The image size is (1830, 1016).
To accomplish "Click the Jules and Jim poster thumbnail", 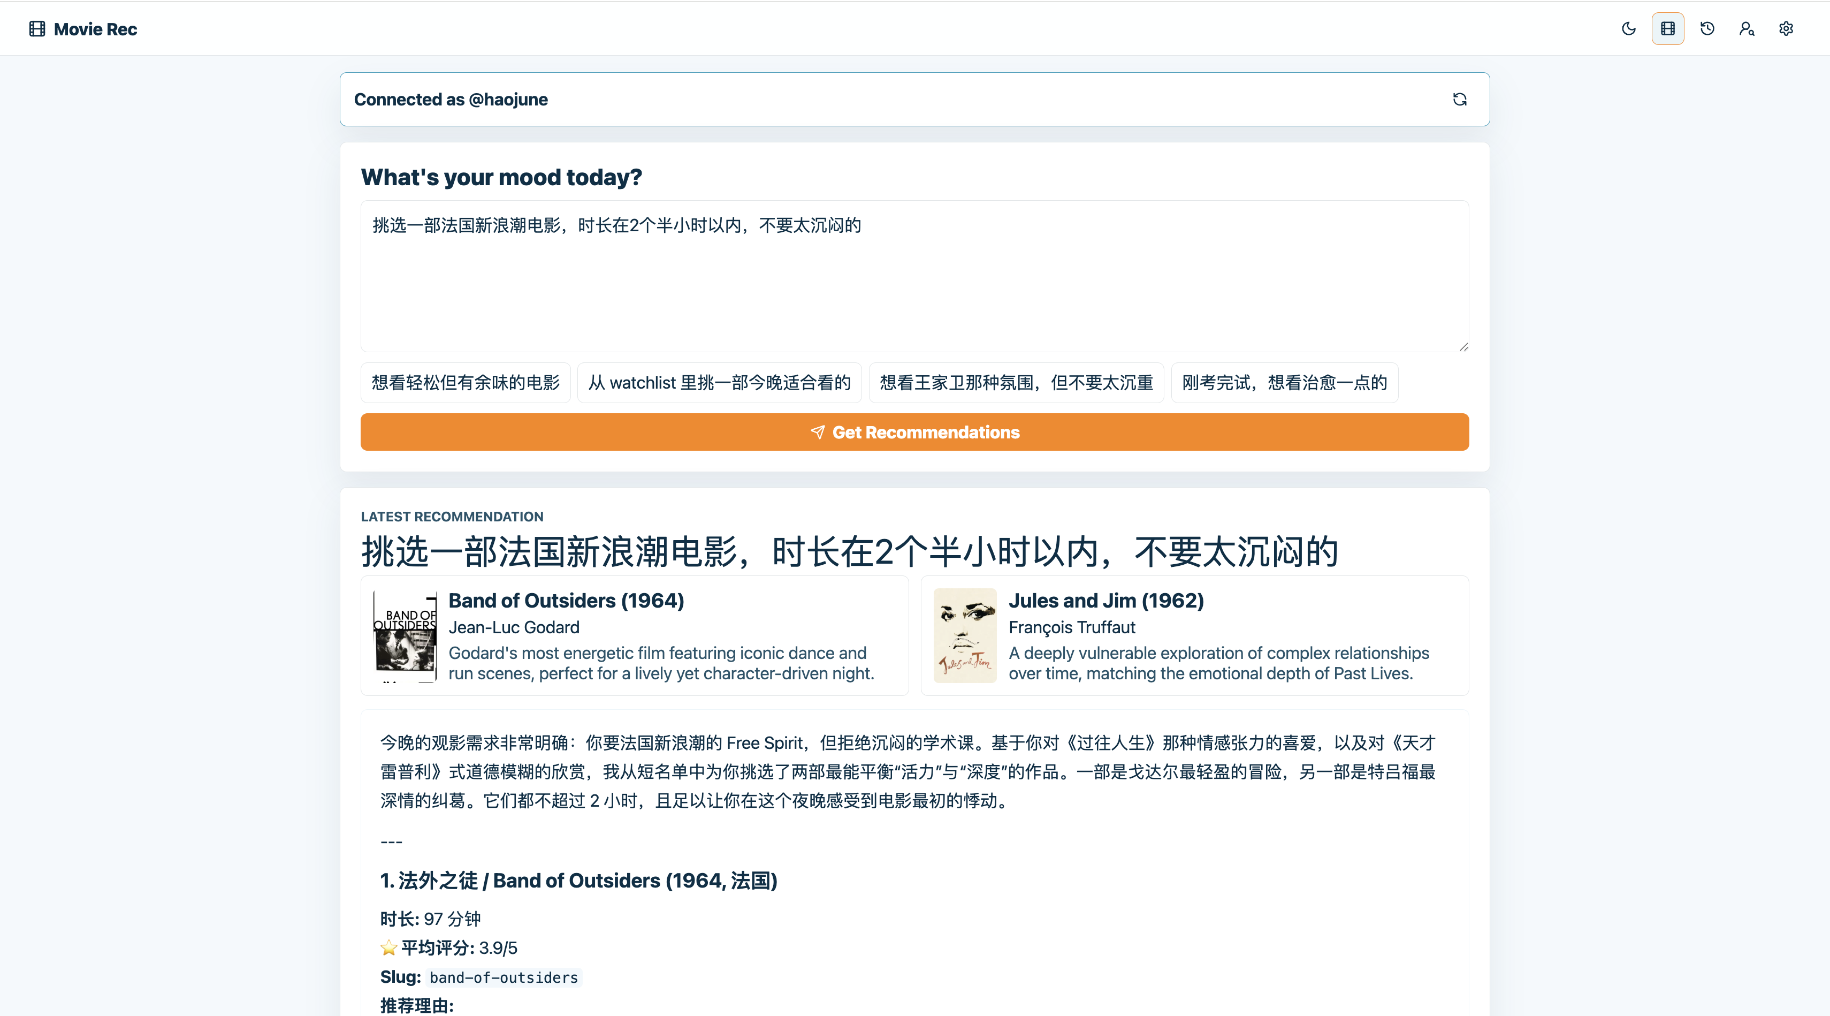I will pyautogui.click(x=965, y=636).
